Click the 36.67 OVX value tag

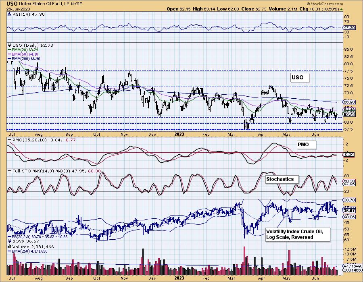coord(349,211)
